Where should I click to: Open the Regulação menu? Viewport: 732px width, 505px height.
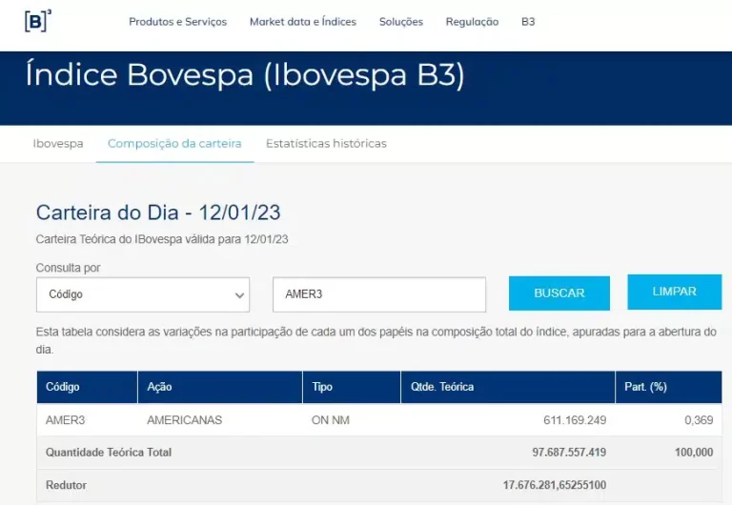(472, 22)
